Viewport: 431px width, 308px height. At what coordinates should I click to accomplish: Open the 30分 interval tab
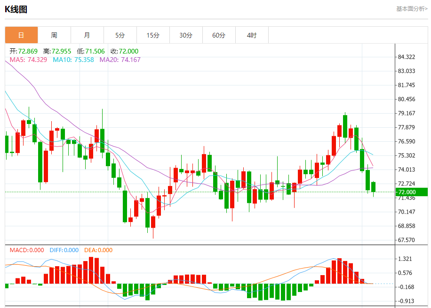pos(186,35)
